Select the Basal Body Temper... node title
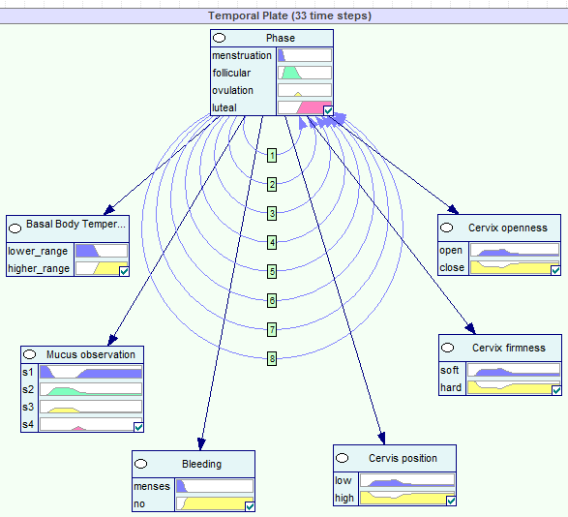 [75, 224]
